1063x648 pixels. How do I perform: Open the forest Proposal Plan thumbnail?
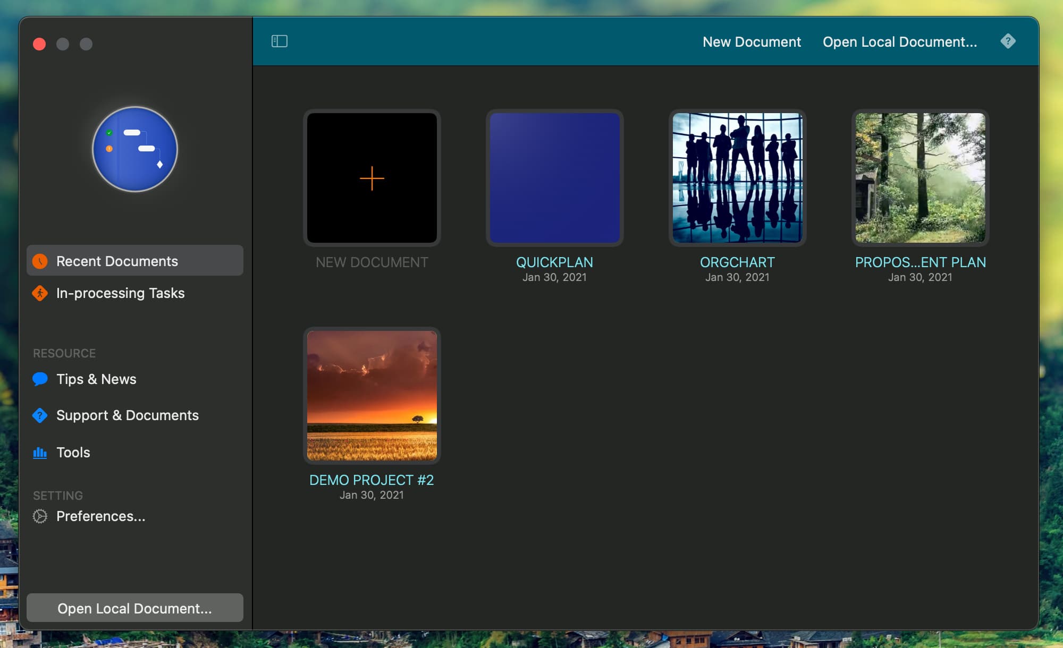(920, 178)
